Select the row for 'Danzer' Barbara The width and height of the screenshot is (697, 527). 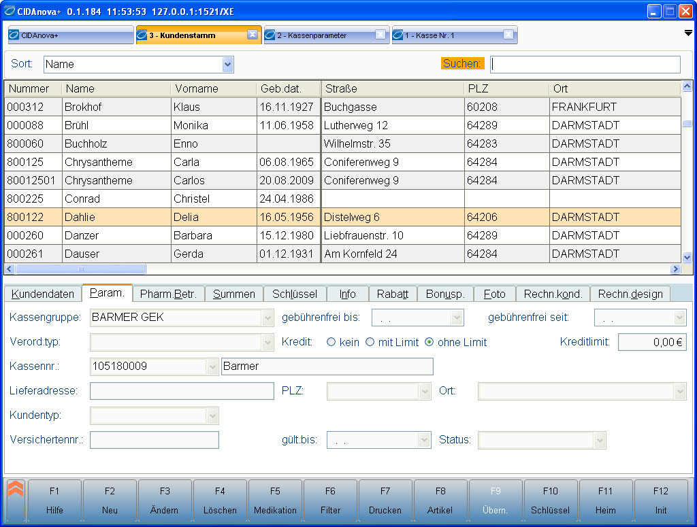(343, 235)
